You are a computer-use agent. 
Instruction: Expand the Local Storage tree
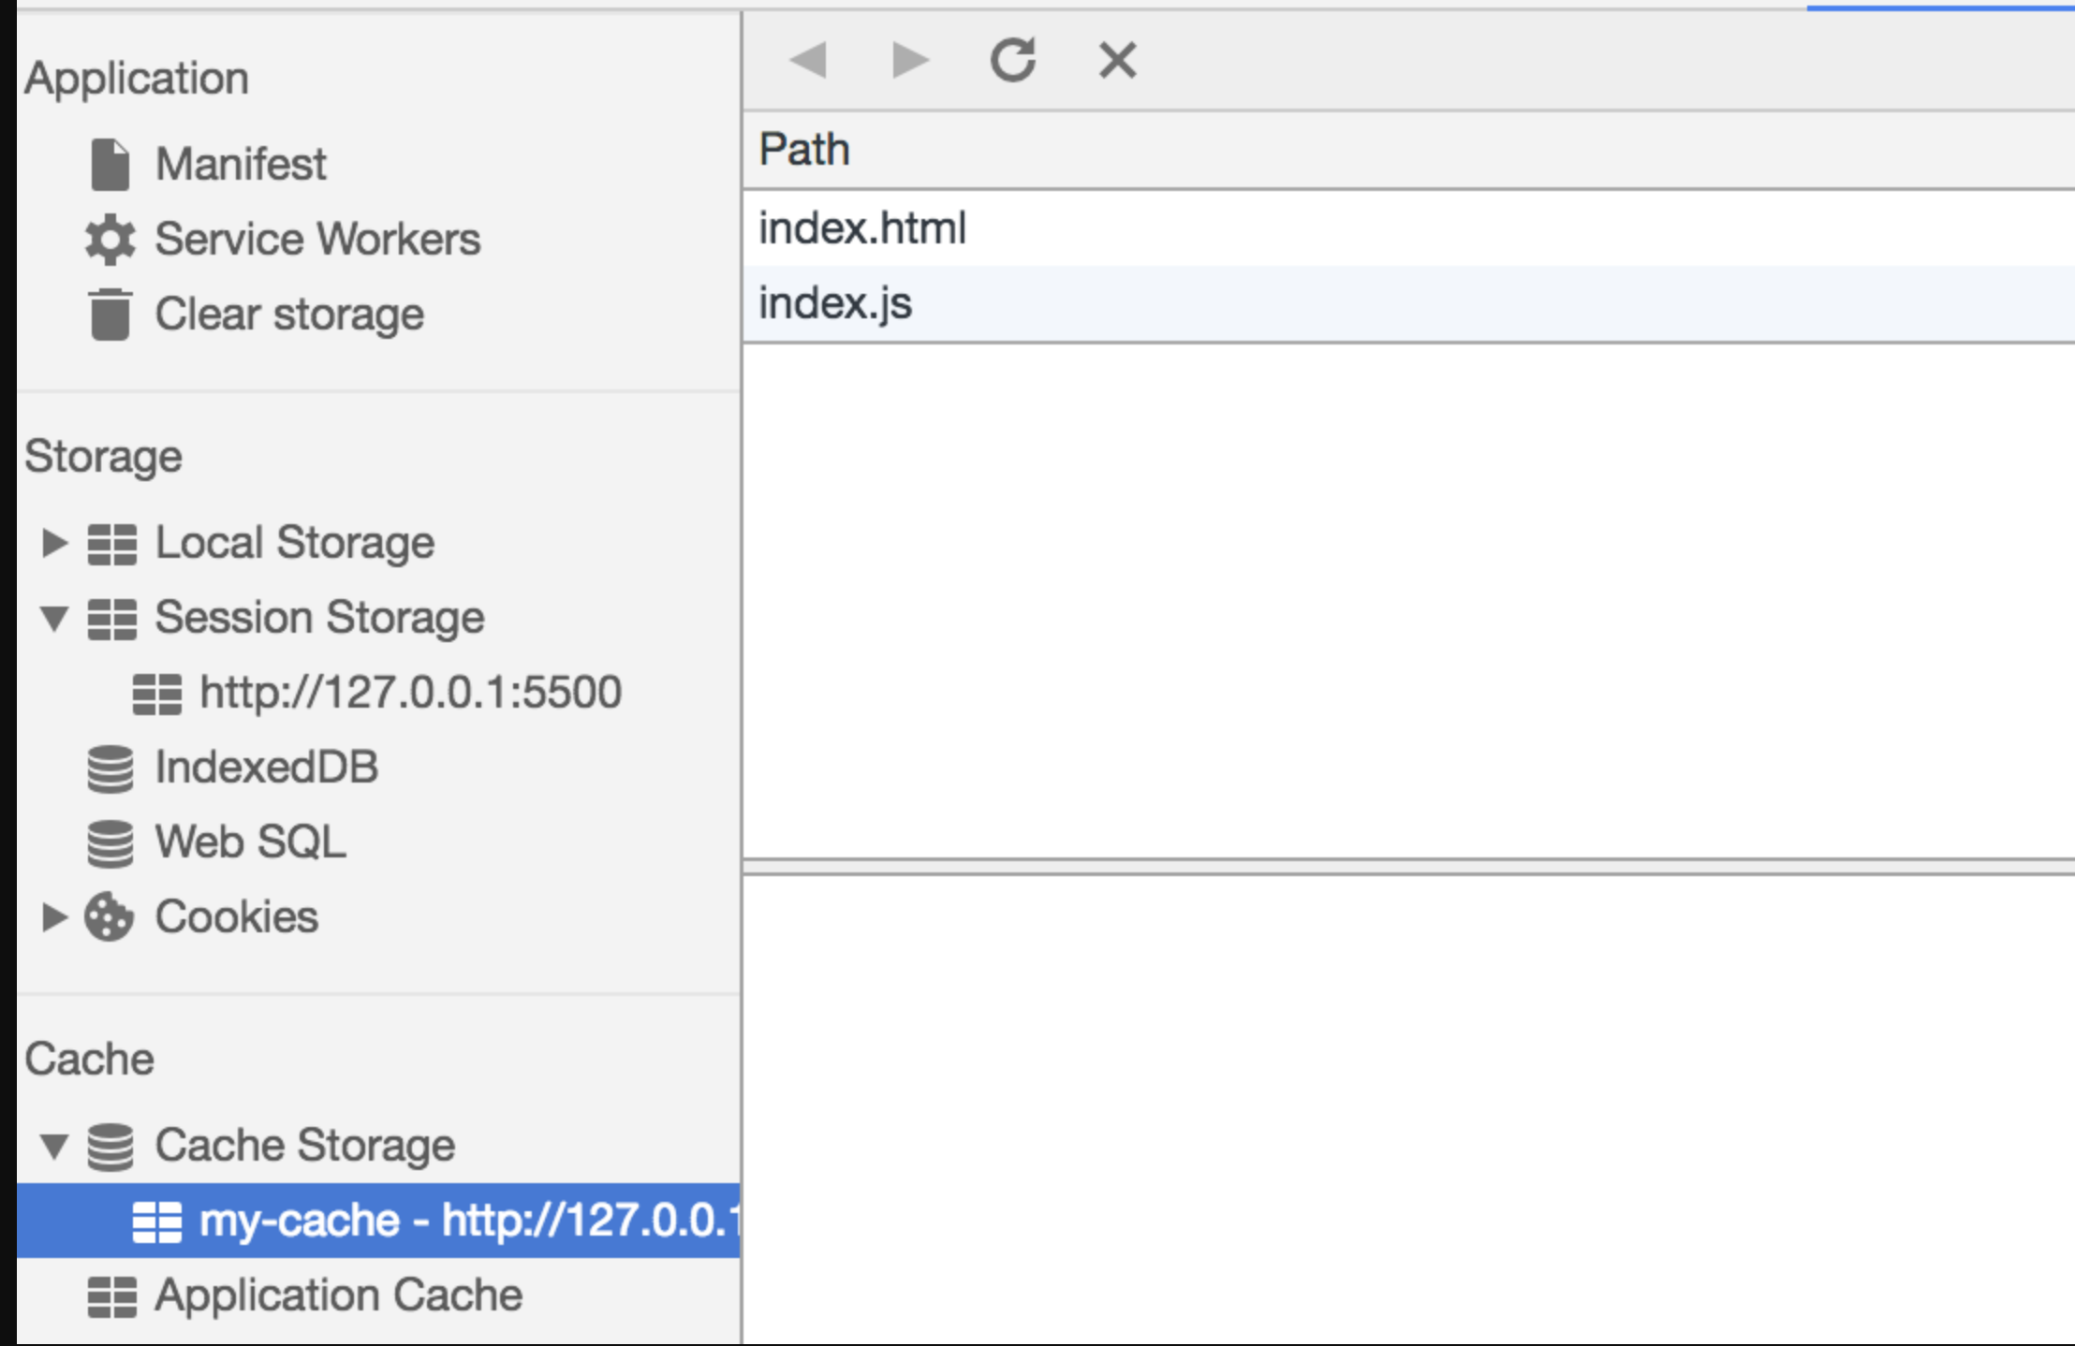pos(54,543)
